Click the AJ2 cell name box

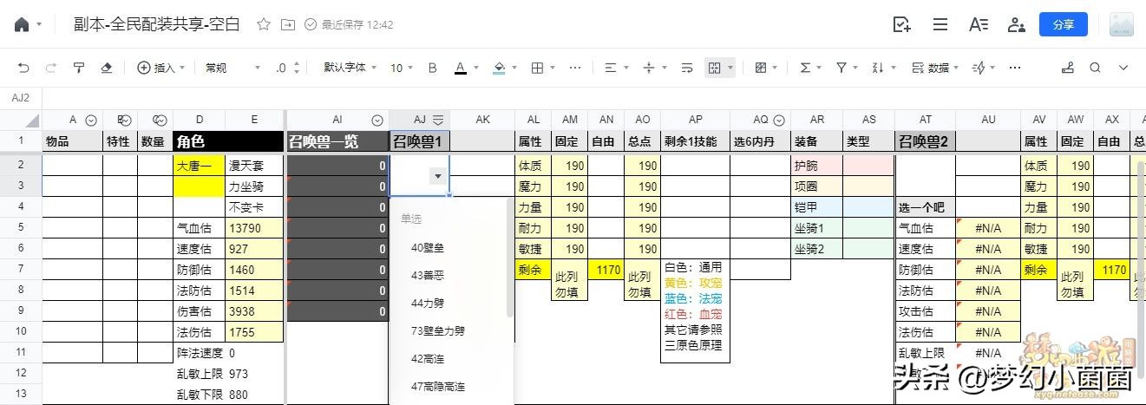21,98
